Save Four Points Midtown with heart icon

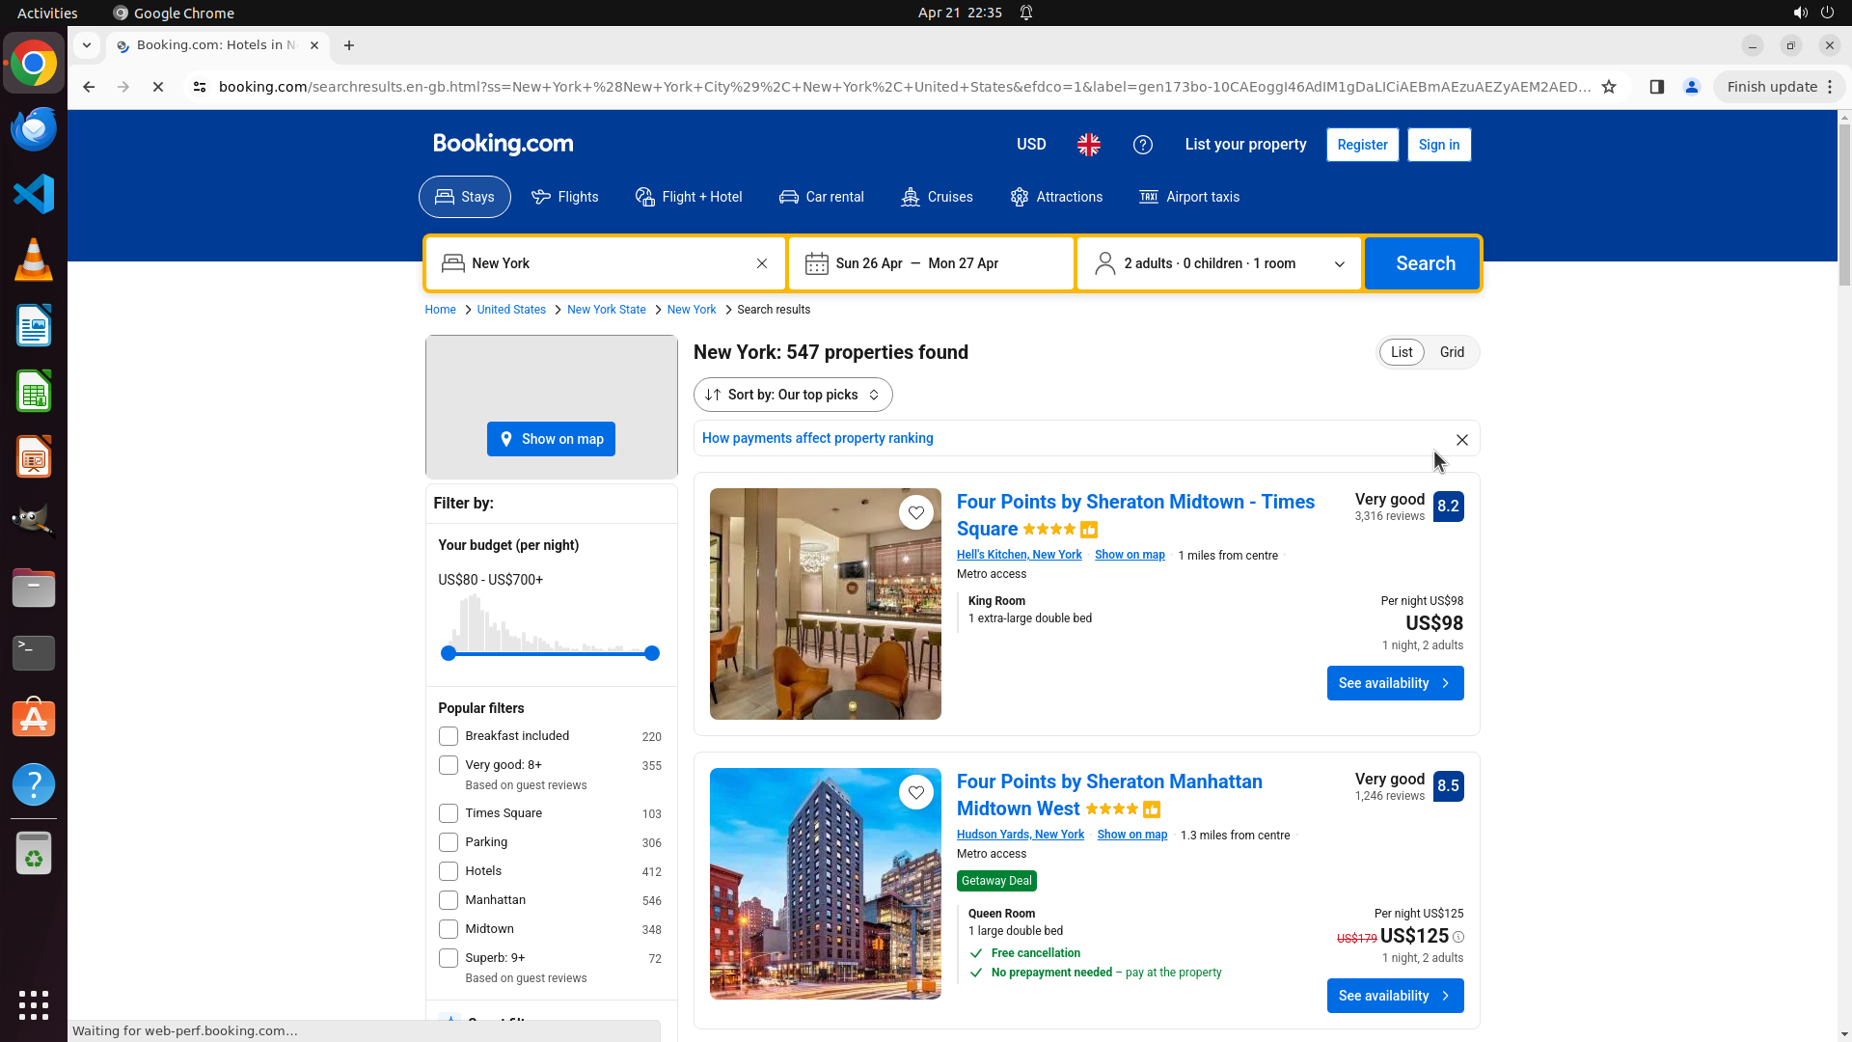pos(915,512)
